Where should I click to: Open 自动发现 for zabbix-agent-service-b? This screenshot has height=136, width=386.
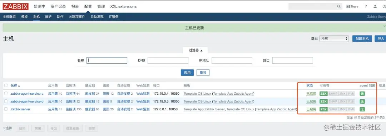(124, 101)
